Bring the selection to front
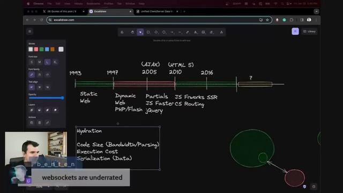Screen dimensions: 343x193 point(55,110)
